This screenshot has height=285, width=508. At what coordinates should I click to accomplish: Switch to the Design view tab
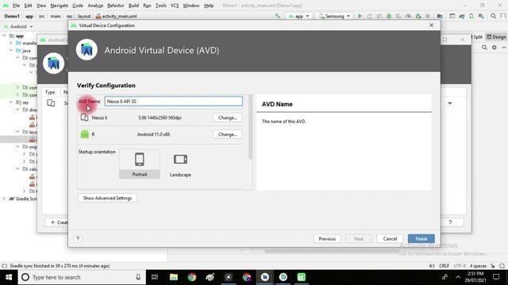pos(496,37)
